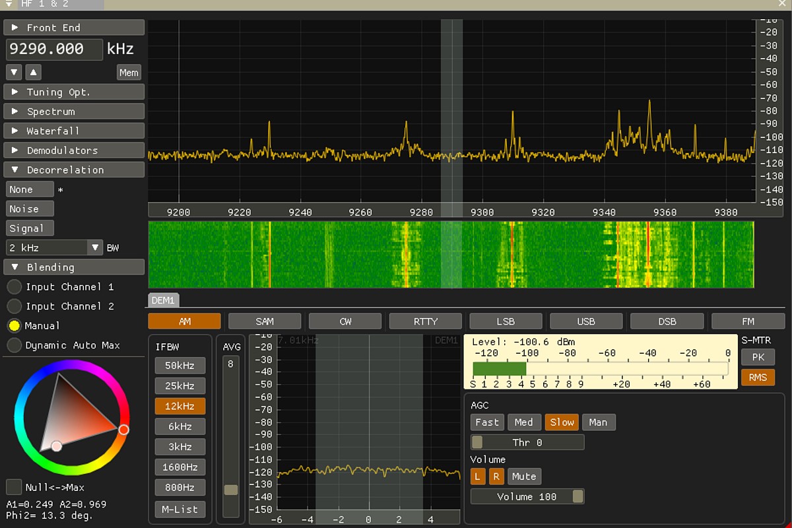Expand the Waterfall settings section
Image resolution: width=792 pixels, height=528 pixels.
pos(74,131)
